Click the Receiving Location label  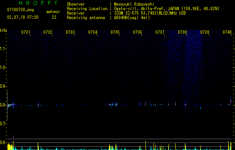pos(87,9)
